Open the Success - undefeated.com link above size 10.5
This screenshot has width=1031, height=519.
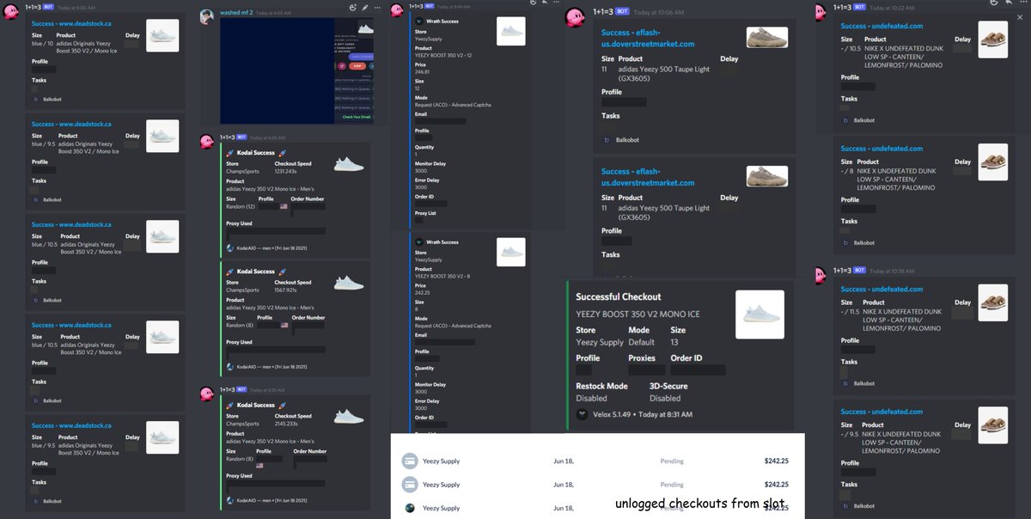882,26
